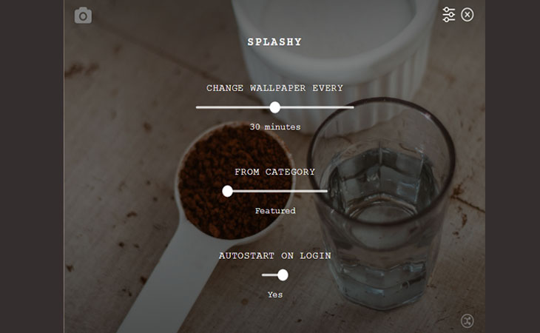540x333 pixels.
Task: Click the "Change Wallpaper Every" label
Action: (x=274, y=88)
